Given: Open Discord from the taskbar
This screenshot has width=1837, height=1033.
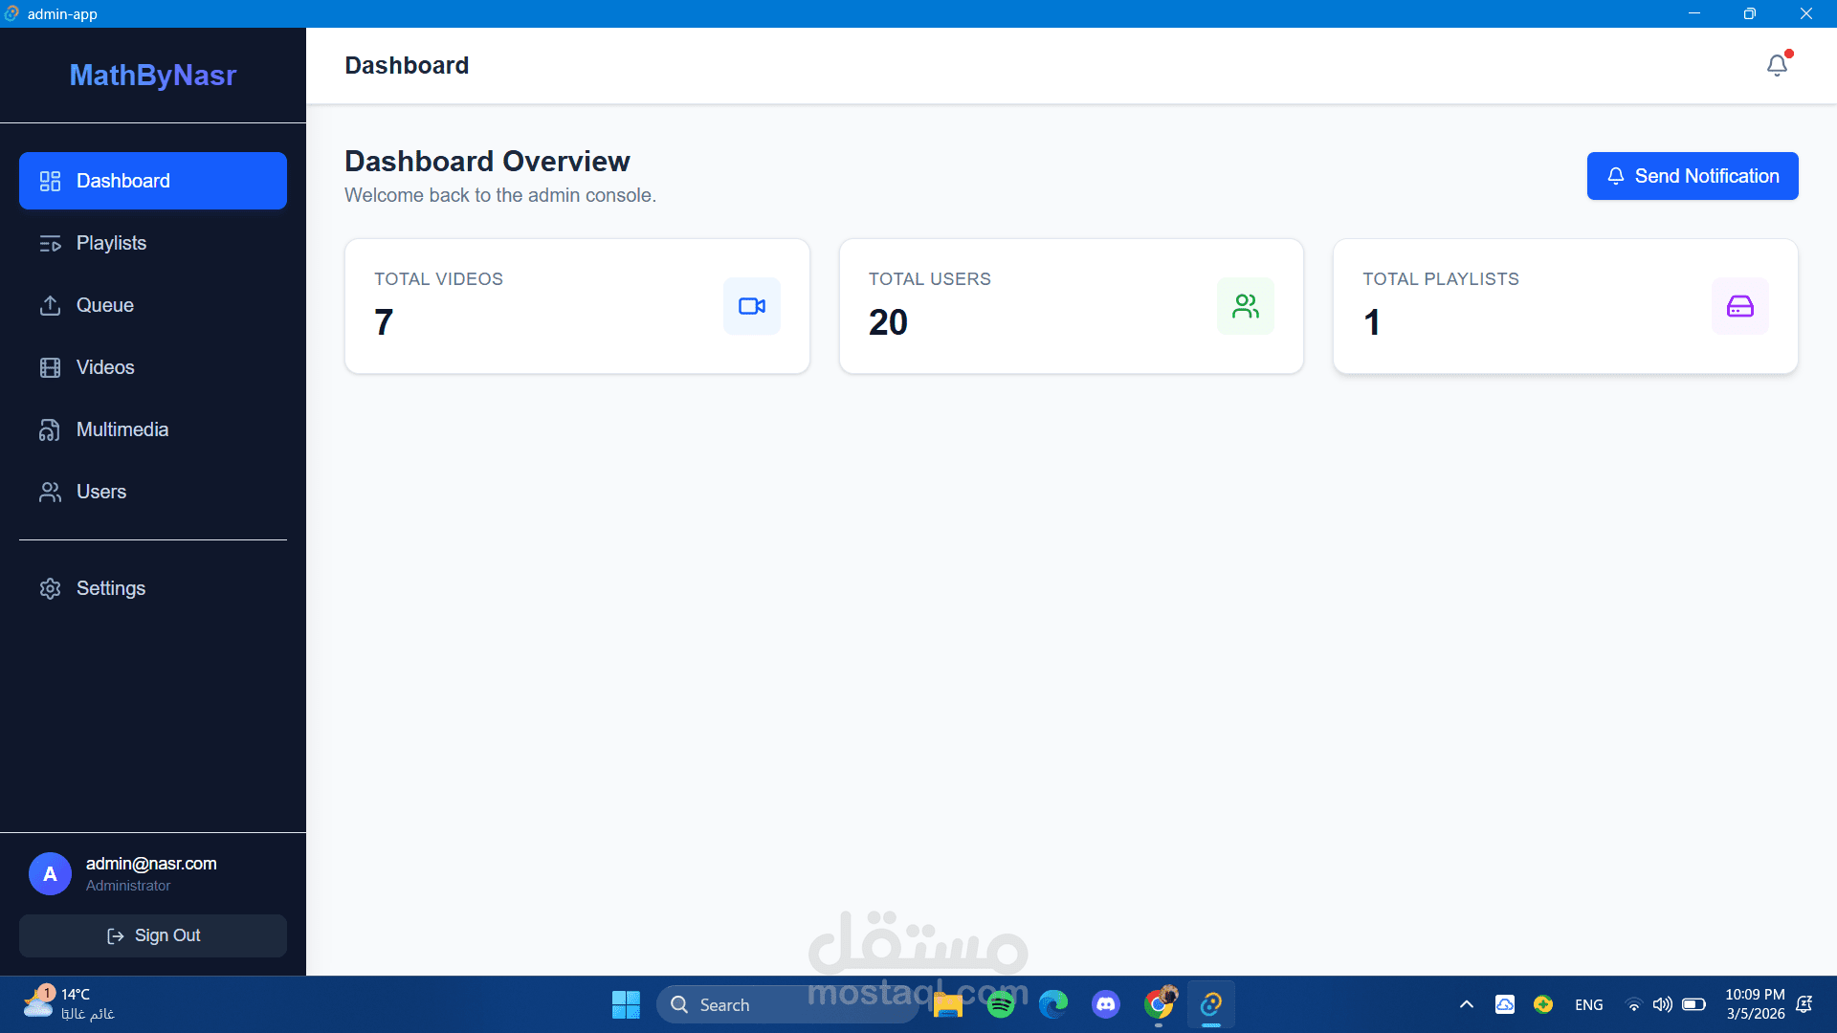Looking at the screenshot, I should (1106, 1004).
